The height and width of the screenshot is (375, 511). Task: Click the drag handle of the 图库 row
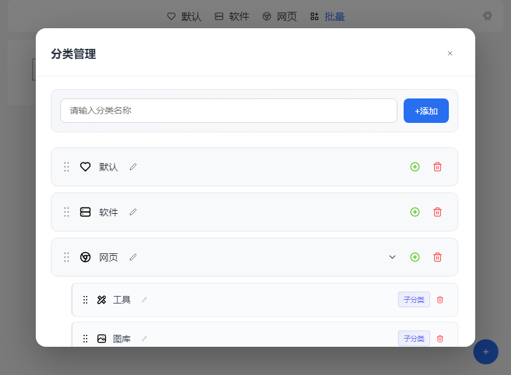click(85, 339)
